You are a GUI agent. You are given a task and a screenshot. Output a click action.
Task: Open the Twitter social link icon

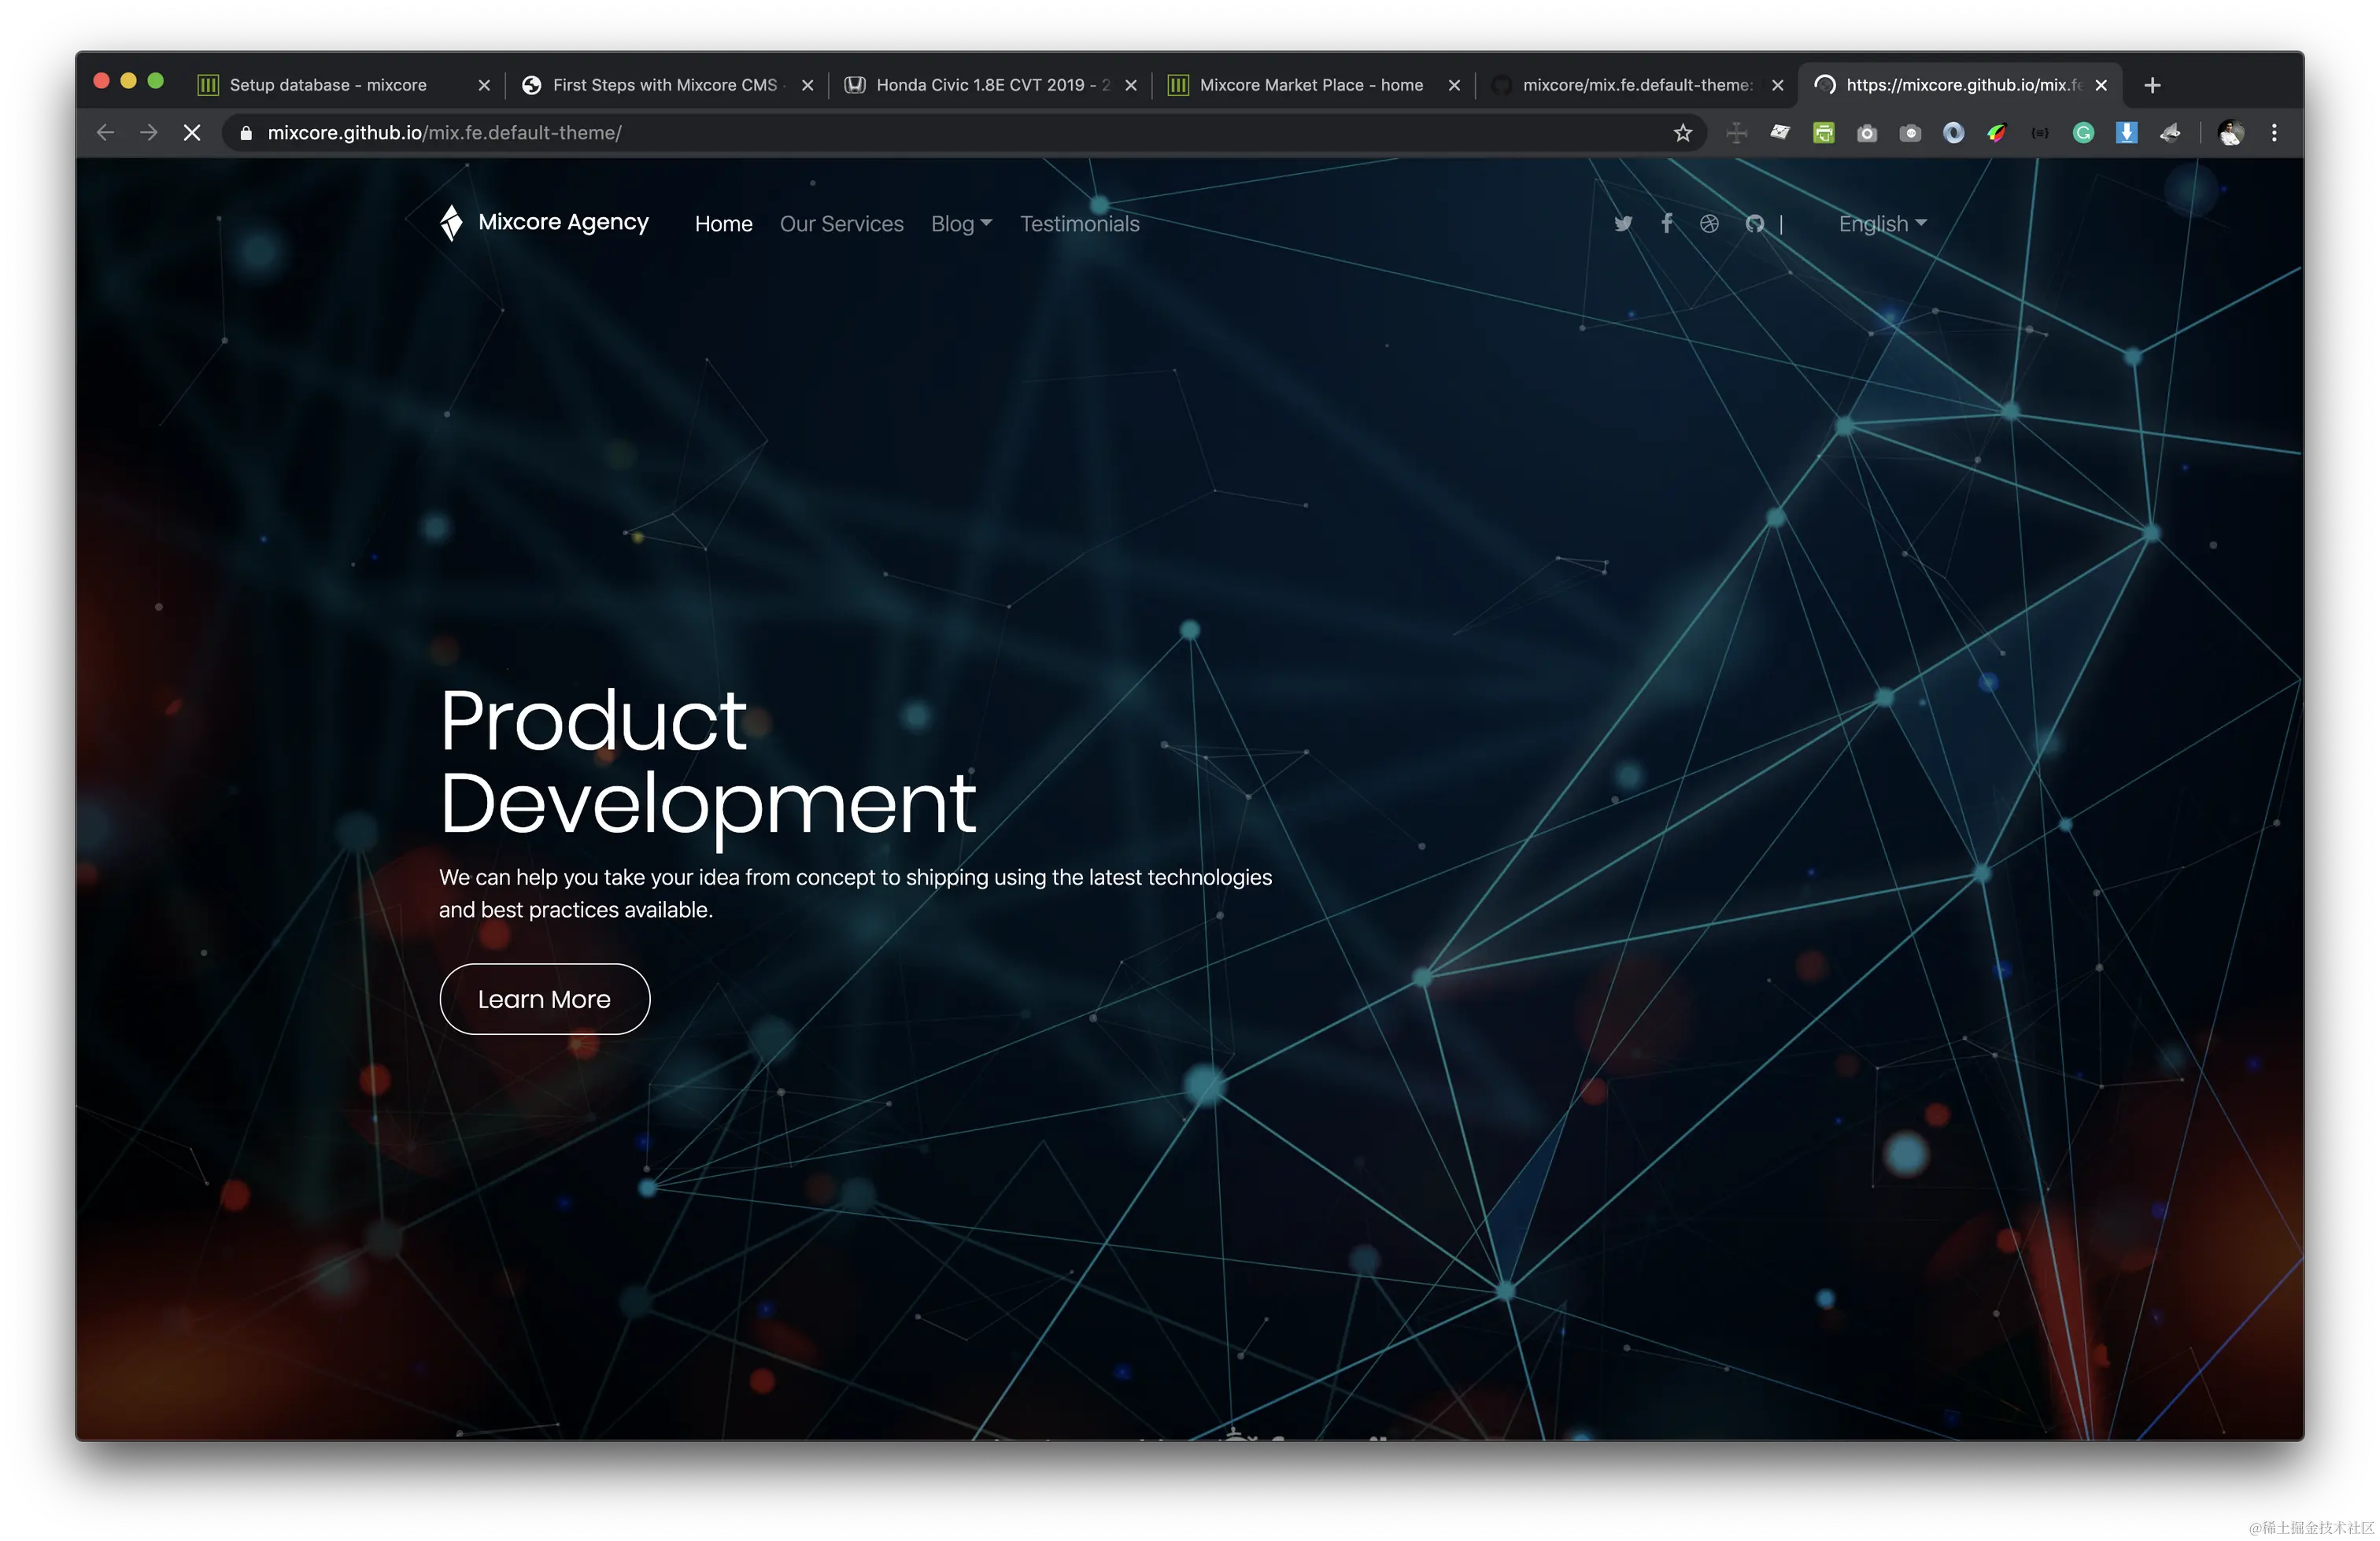1623,224
